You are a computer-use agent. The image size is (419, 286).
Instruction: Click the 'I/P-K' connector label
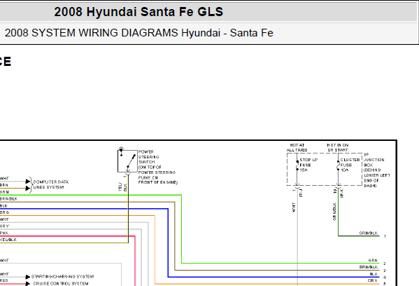342,193
